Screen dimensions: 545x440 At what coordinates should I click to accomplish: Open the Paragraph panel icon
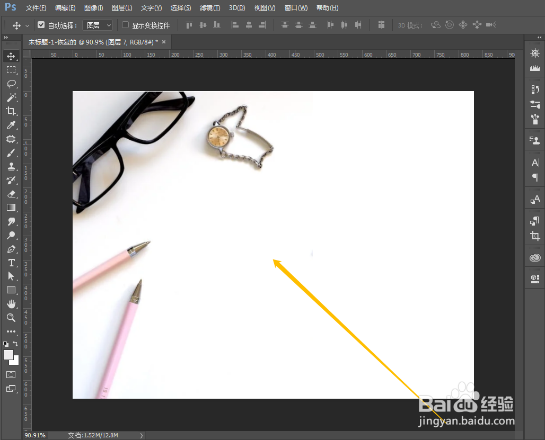[535, 177]
